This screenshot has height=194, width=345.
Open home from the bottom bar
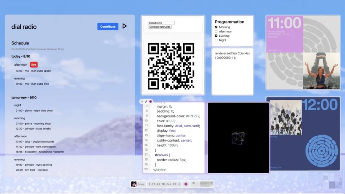click(x=141, y=184)
